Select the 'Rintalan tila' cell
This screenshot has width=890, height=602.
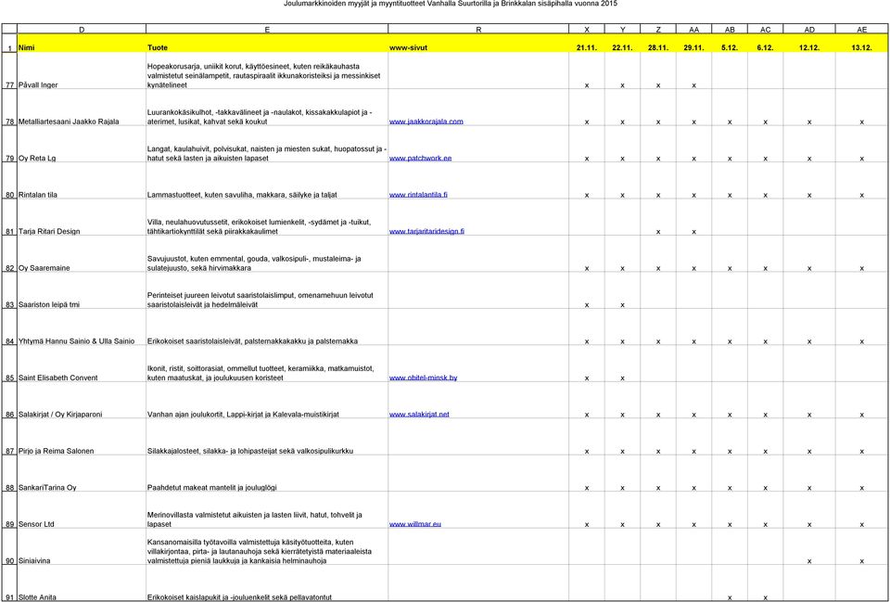coord(82,181)
